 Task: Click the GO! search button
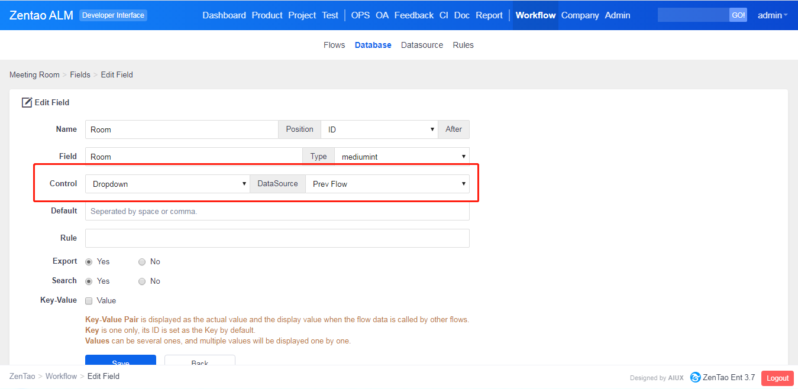click(738, 15)
